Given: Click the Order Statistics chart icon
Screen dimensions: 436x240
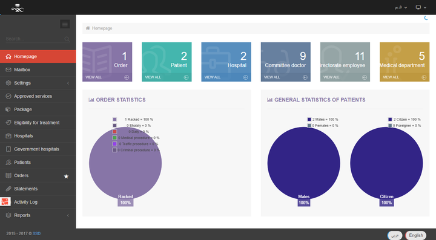Looking at the screenshot, I should (x=91, y=100).
